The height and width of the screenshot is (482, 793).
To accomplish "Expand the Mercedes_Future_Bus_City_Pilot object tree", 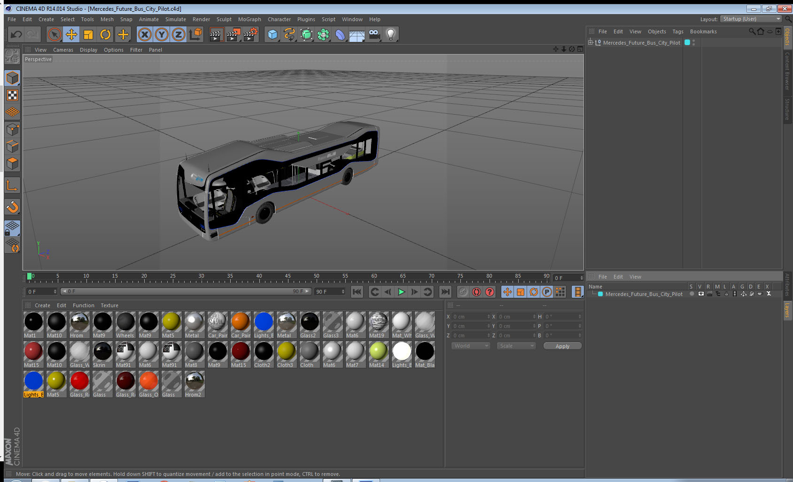I will 591,42.
